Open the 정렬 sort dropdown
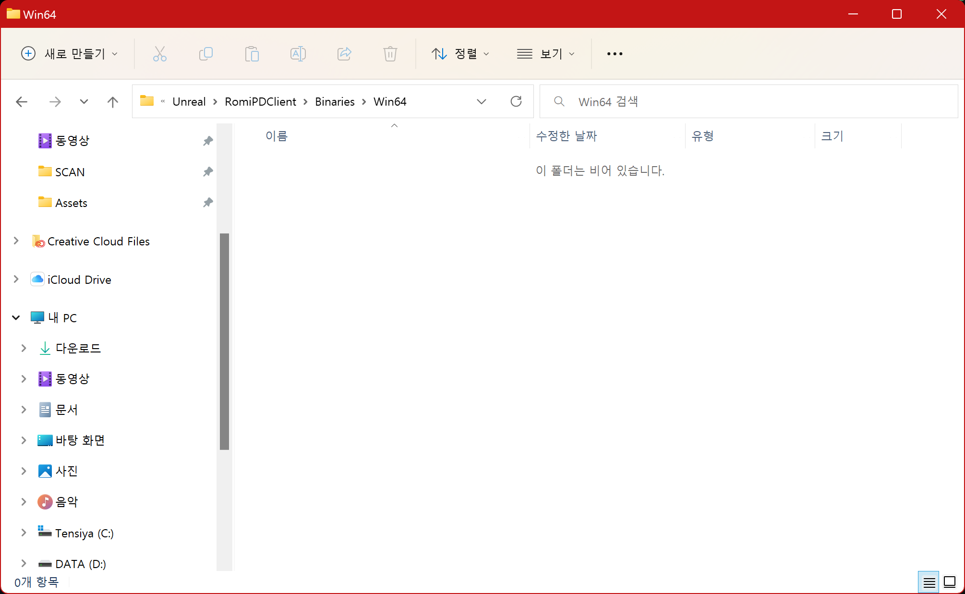Screen dimensions: 965x594 pos(460,54)
